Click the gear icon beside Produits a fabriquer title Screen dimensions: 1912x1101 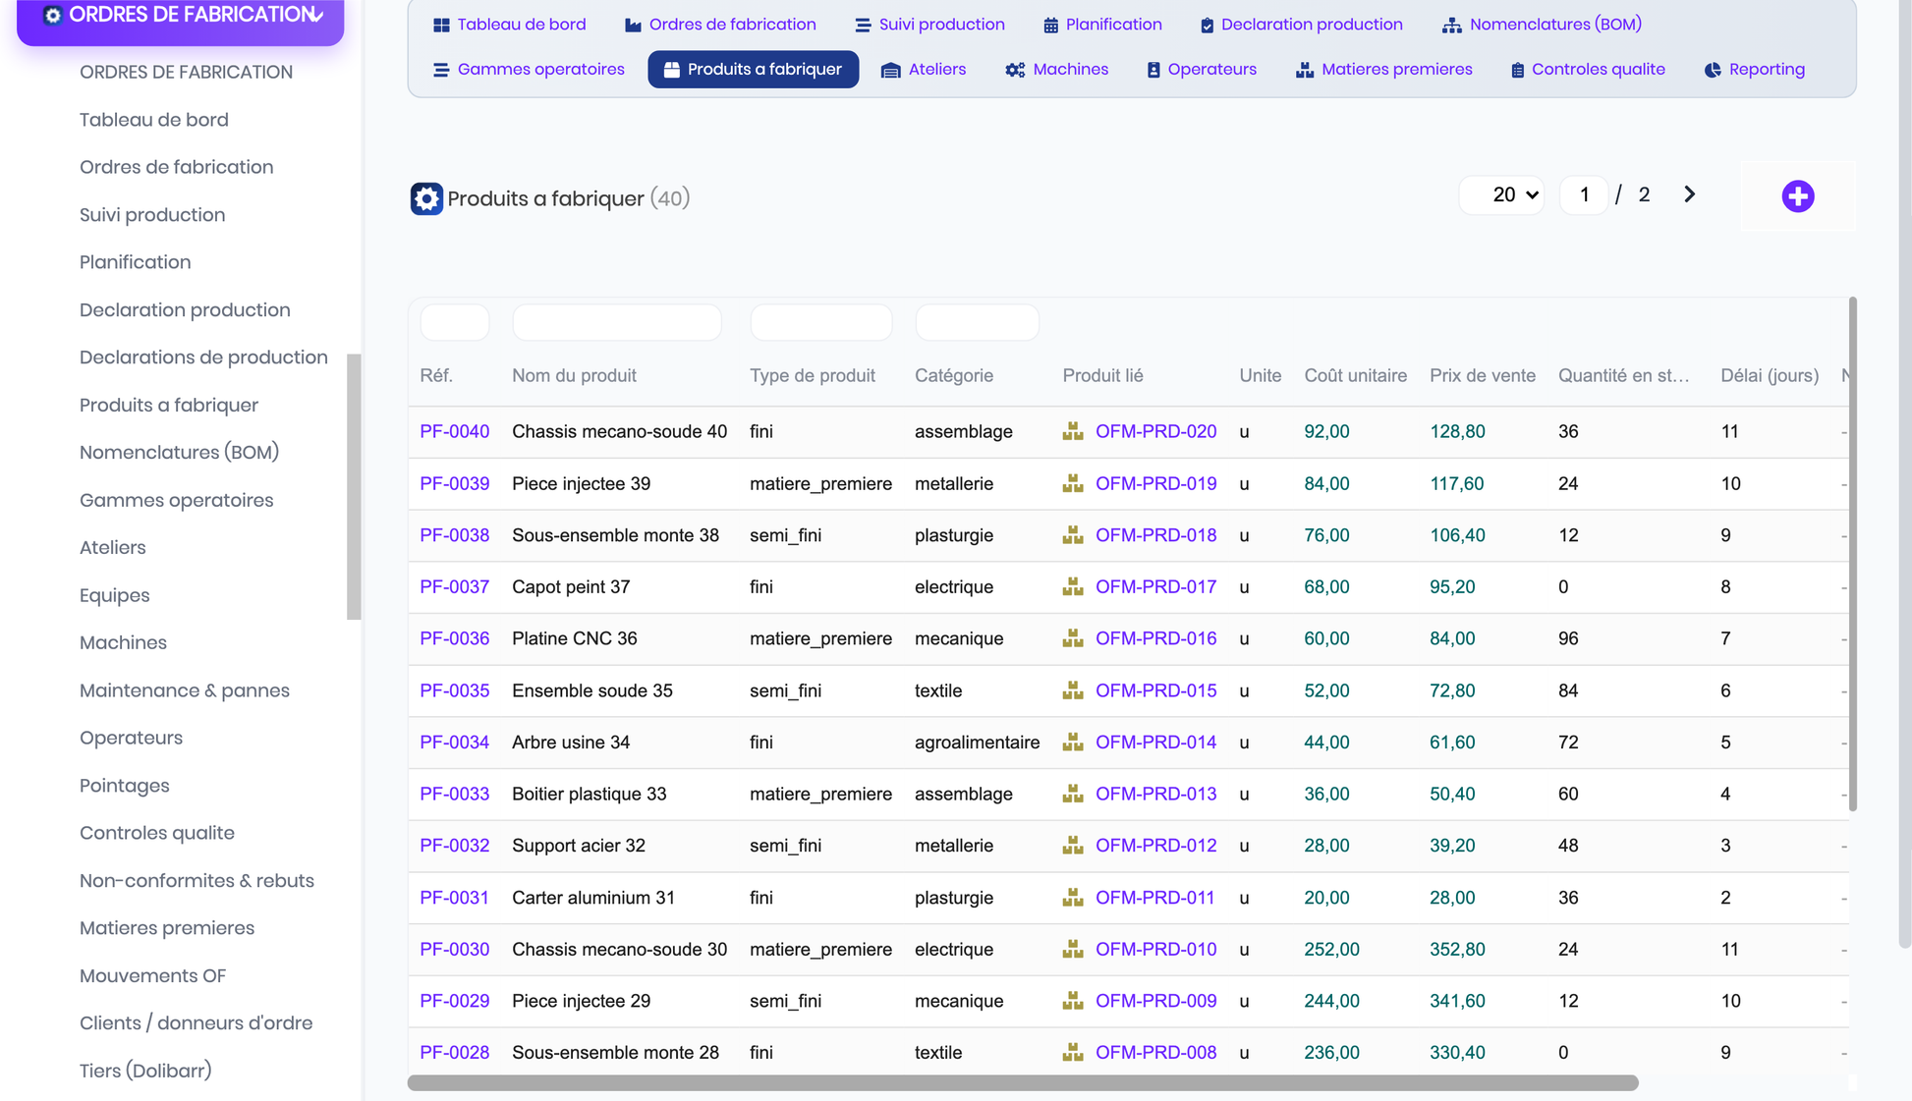[x=426, y=198]
